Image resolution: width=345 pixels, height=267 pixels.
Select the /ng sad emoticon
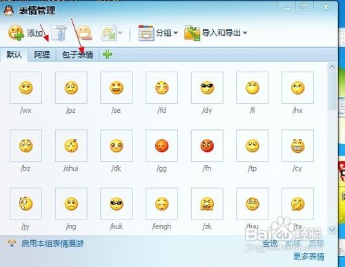tap(71, 204)
